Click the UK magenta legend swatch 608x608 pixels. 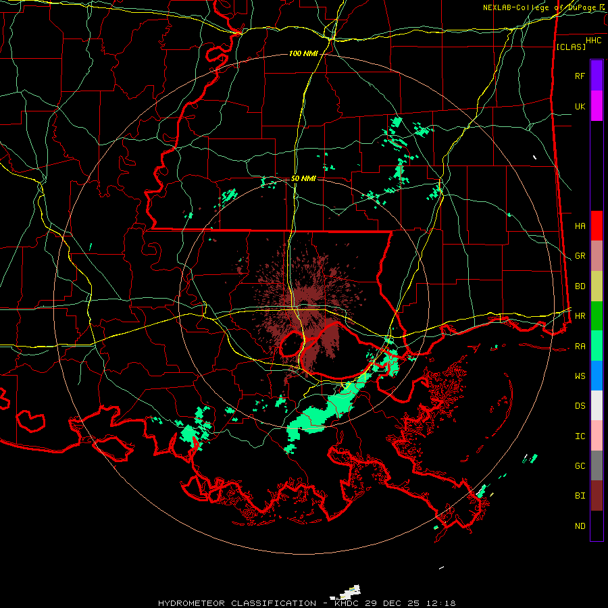click(x=597, y=106)
